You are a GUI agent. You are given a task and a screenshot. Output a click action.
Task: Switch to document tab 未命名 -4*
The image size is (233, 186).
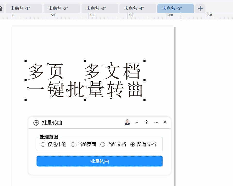[138, 8]
